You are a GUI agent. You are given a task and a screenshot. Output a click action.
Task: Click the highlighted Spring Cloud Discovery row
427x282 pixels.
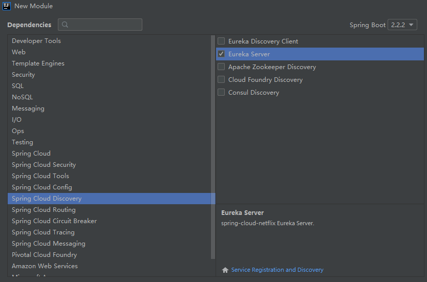coord(112,199)
